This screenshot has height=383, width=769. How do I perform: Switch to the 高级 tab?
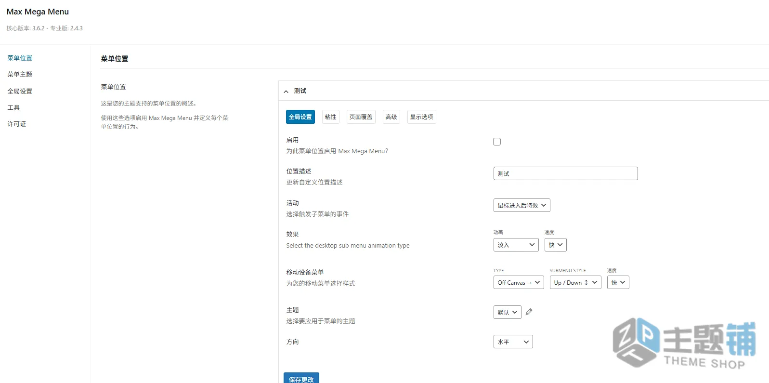[391, 117]
